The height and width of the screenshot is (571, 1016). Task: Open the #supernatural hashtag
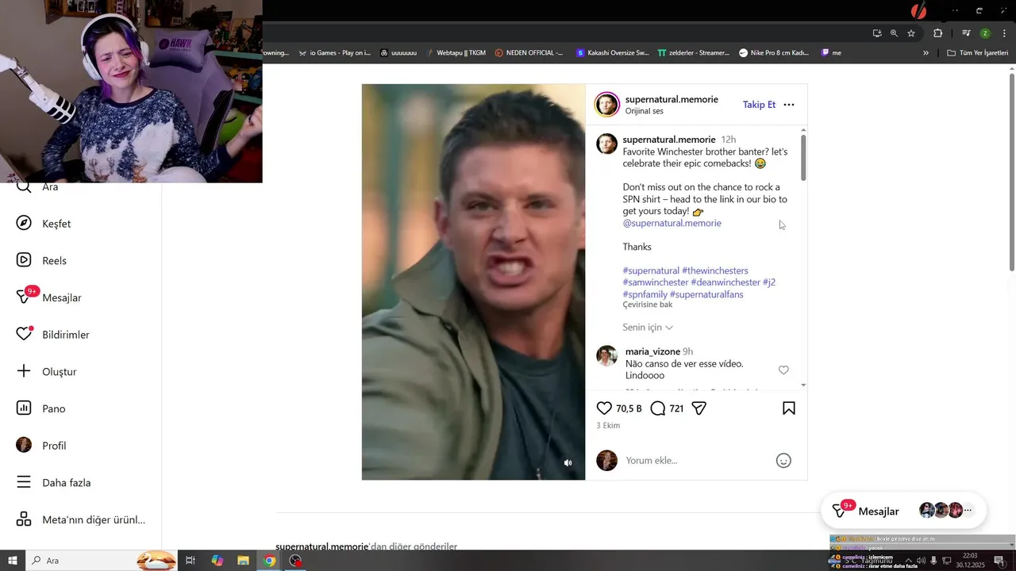pos(651,270)
